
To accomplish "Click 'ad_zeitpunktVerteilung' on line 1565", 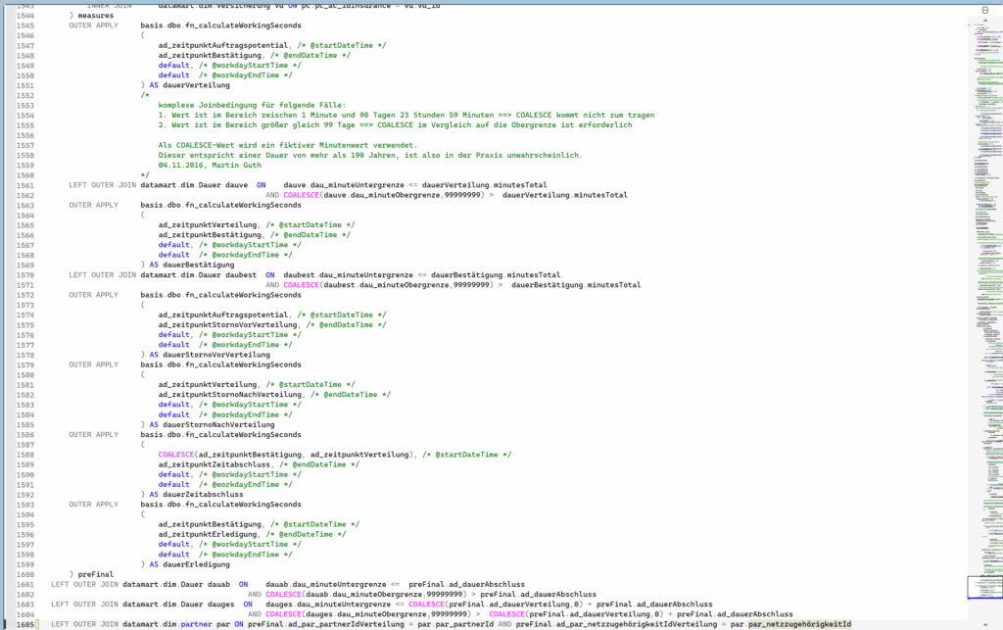I will [x=208, y=225].
